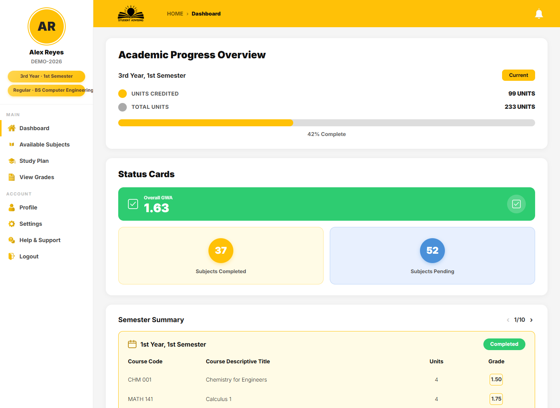Click the gray Total Units legend dot
The width and height of the screenshot is (560, 408).
pos(122,107)
